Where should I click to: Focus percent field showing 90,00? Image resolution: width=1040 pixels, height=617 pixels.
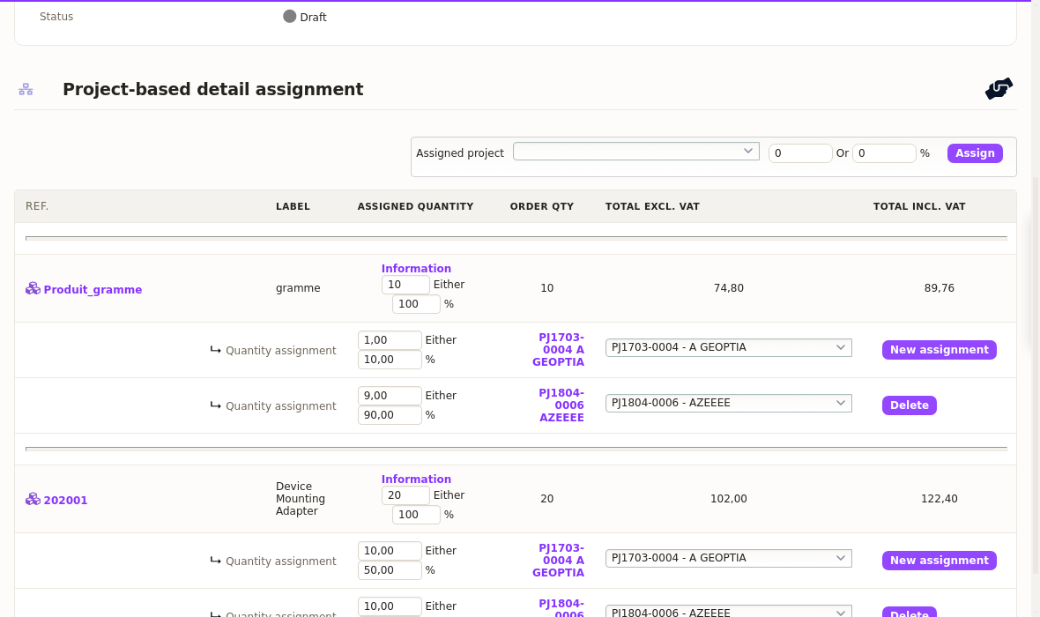click(x=390, y=415)
